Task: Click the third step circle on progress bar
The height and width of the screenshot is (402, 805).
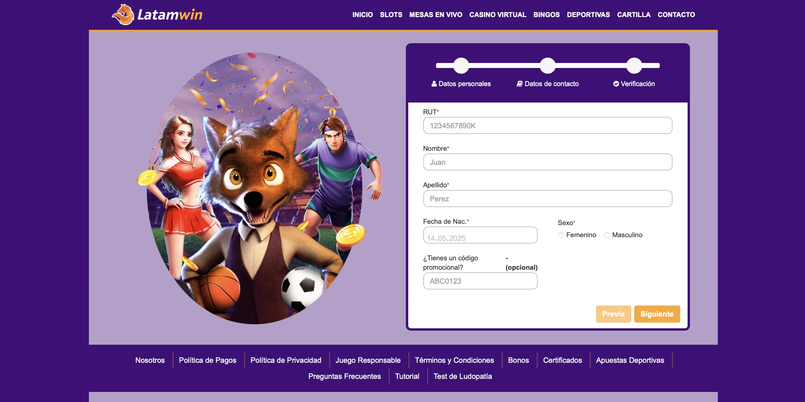Action: click(634, 66)
